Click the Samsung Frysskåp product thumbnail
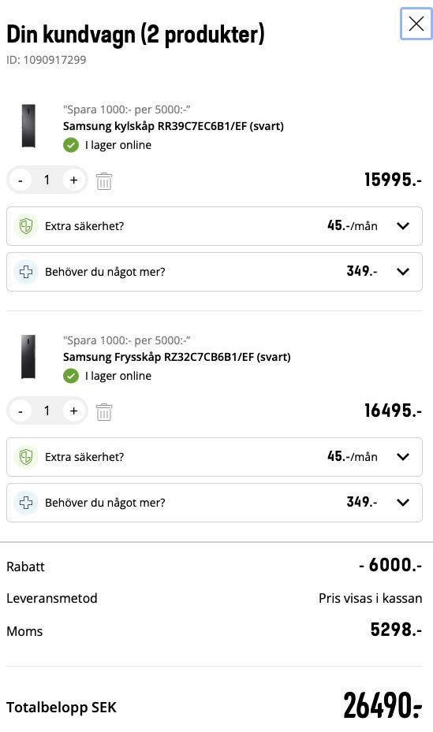433x732 pixels. [x=28, y=357]
